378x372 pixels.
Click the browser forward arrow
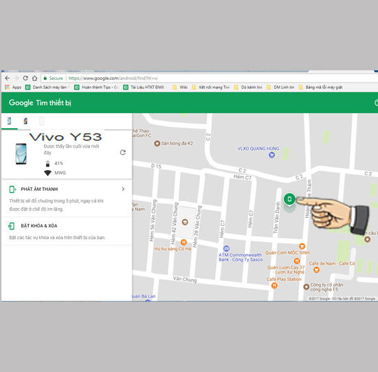tap(16, 78)
